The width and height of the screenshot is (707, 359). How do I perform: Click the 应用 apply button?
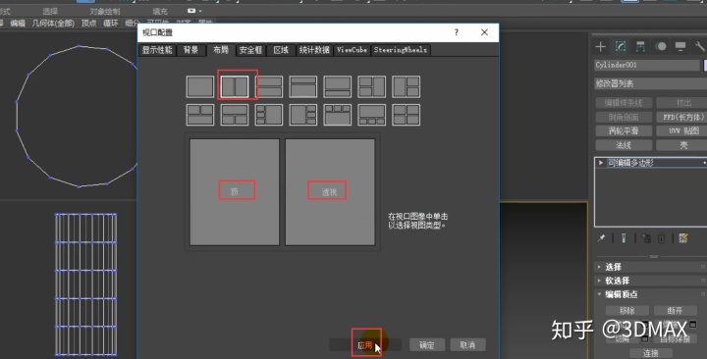click(365, 345)
